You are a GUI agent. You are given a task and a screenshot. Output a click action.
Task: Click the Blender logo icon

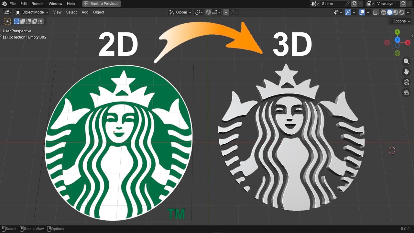click(x=4, y=4)
